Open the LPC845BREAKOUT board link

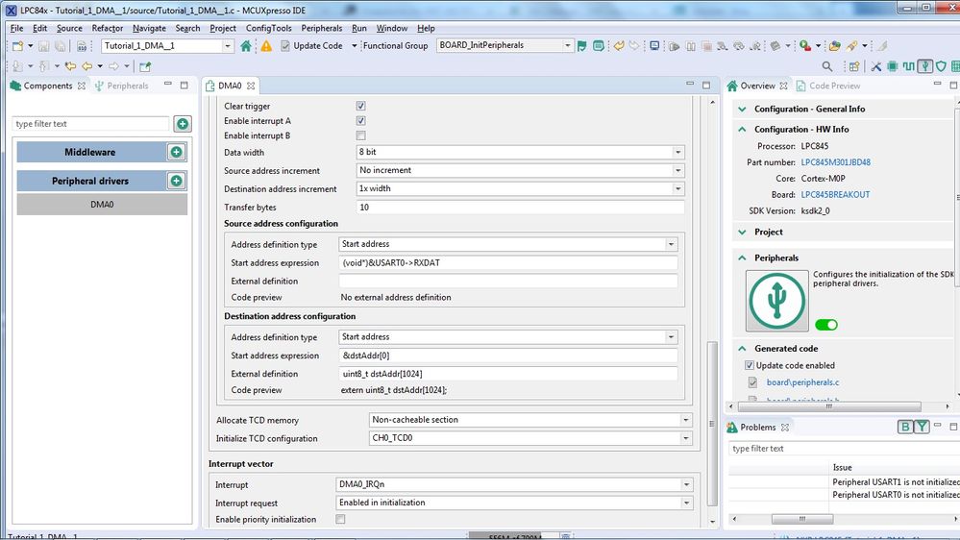click(x=835, y=195)
